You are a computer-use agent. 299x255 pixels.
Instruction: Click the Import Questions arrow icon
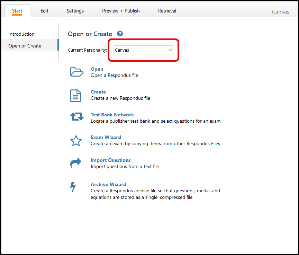click(76, 163)
